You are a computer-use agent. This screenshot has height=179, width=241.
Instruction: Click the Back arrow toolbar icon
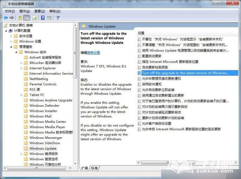pyautogui.click(x=6, y=18)
